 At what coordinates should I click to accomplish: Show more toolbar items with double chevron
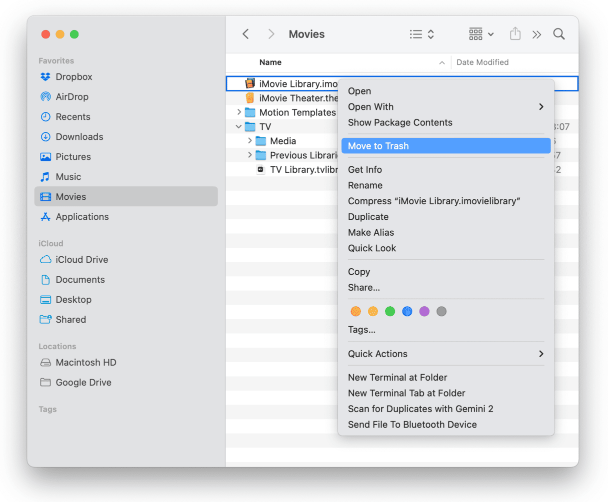536,34
